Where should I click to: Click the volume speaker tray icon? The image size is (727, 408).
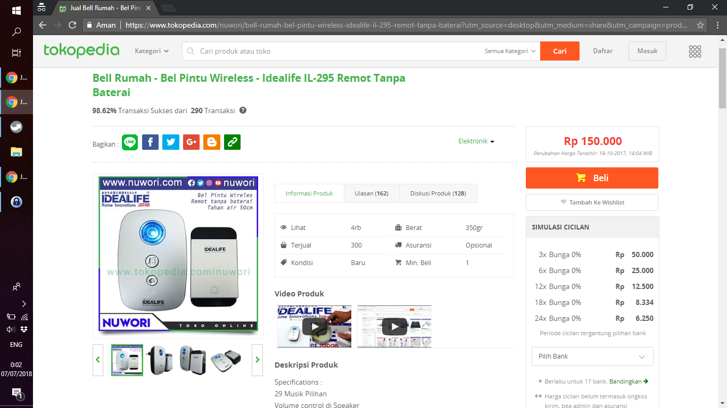click(10, 329)
